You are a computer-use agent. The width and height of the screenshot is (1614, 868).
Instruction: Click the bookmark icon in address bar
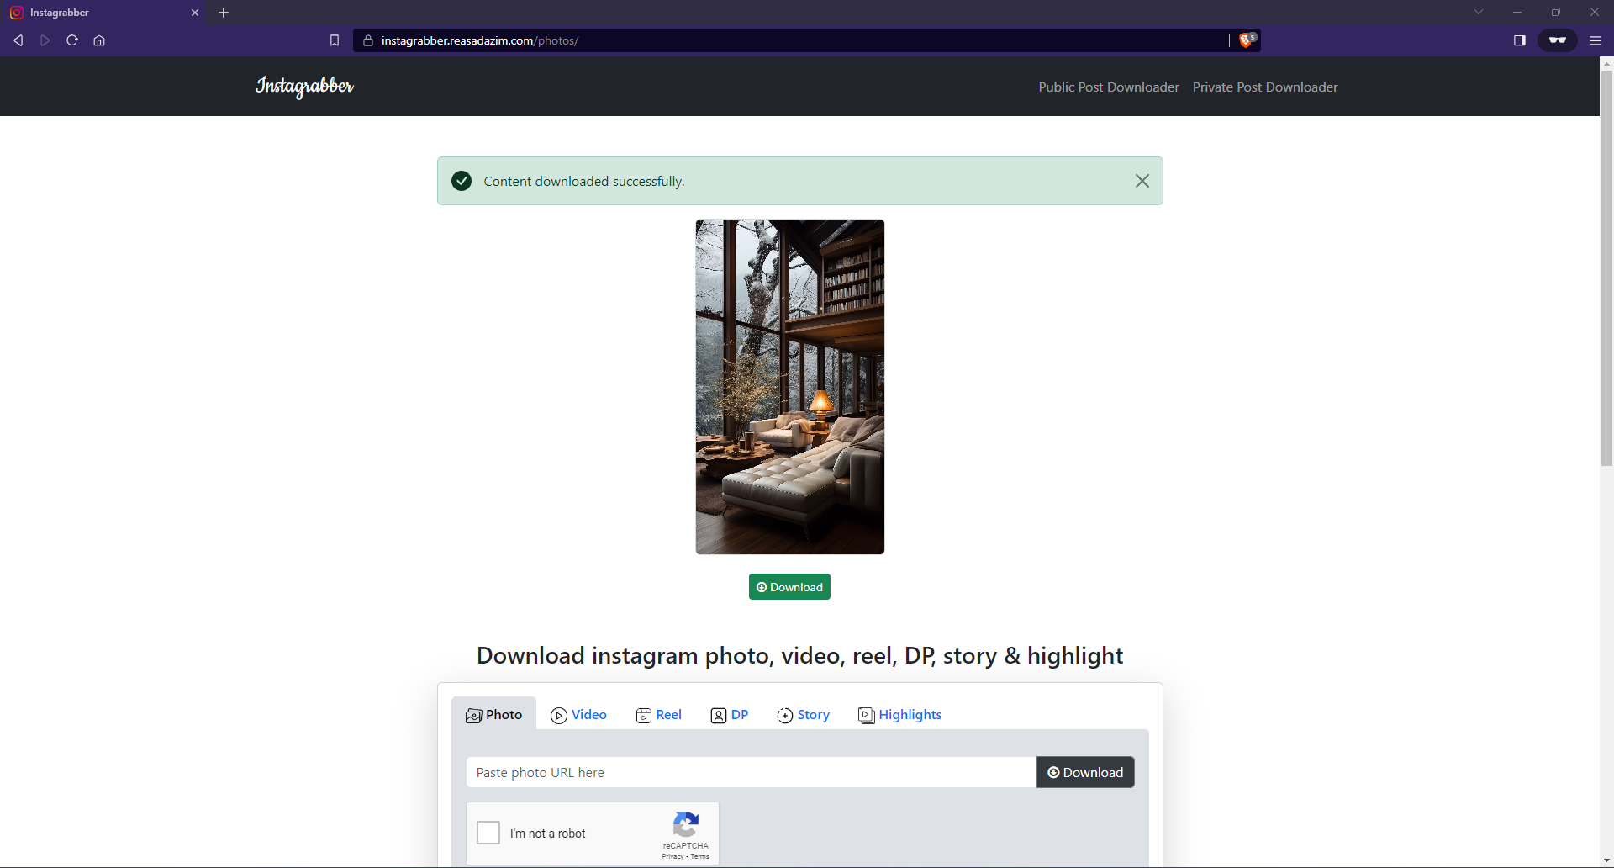334,40
